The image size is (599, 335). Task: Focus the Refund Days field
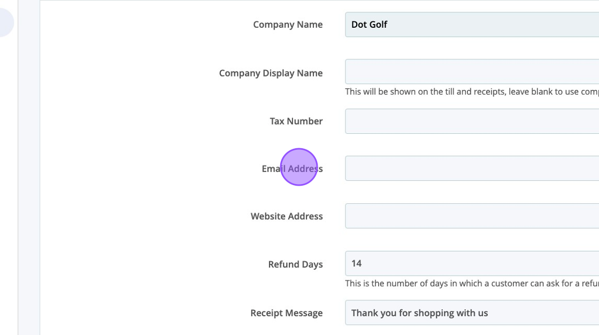(472, 263)
